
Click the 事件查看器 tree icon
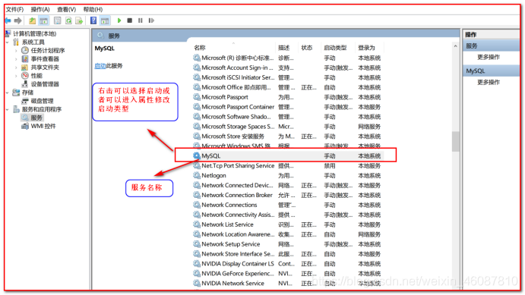[x=25, y=59]
